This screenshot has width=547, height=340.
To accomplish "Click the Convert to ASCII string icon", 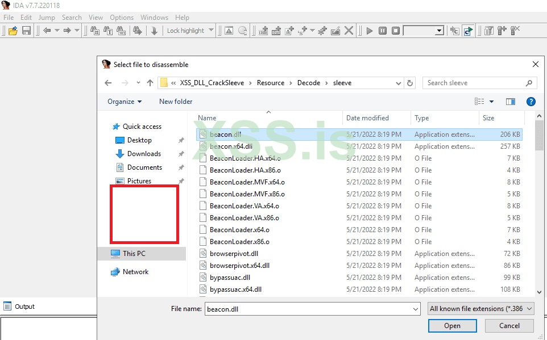I will (x=289, y=31).
